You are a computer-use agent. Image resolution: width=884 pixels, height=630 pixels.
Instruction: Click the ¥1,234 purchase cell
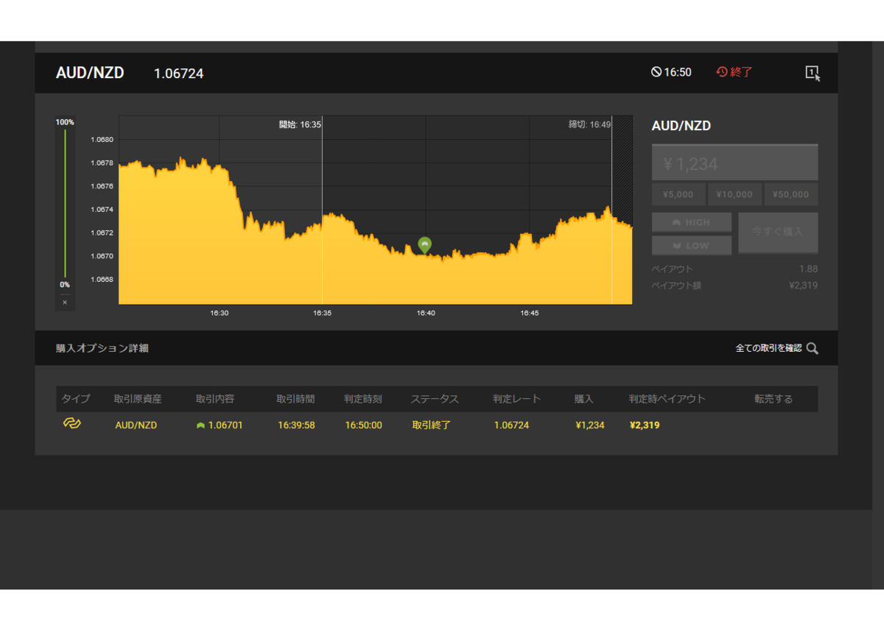590,425
